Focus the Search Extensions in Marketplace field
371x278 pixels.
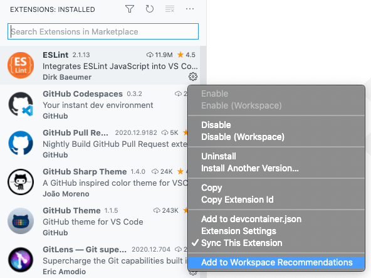point(103,31)
